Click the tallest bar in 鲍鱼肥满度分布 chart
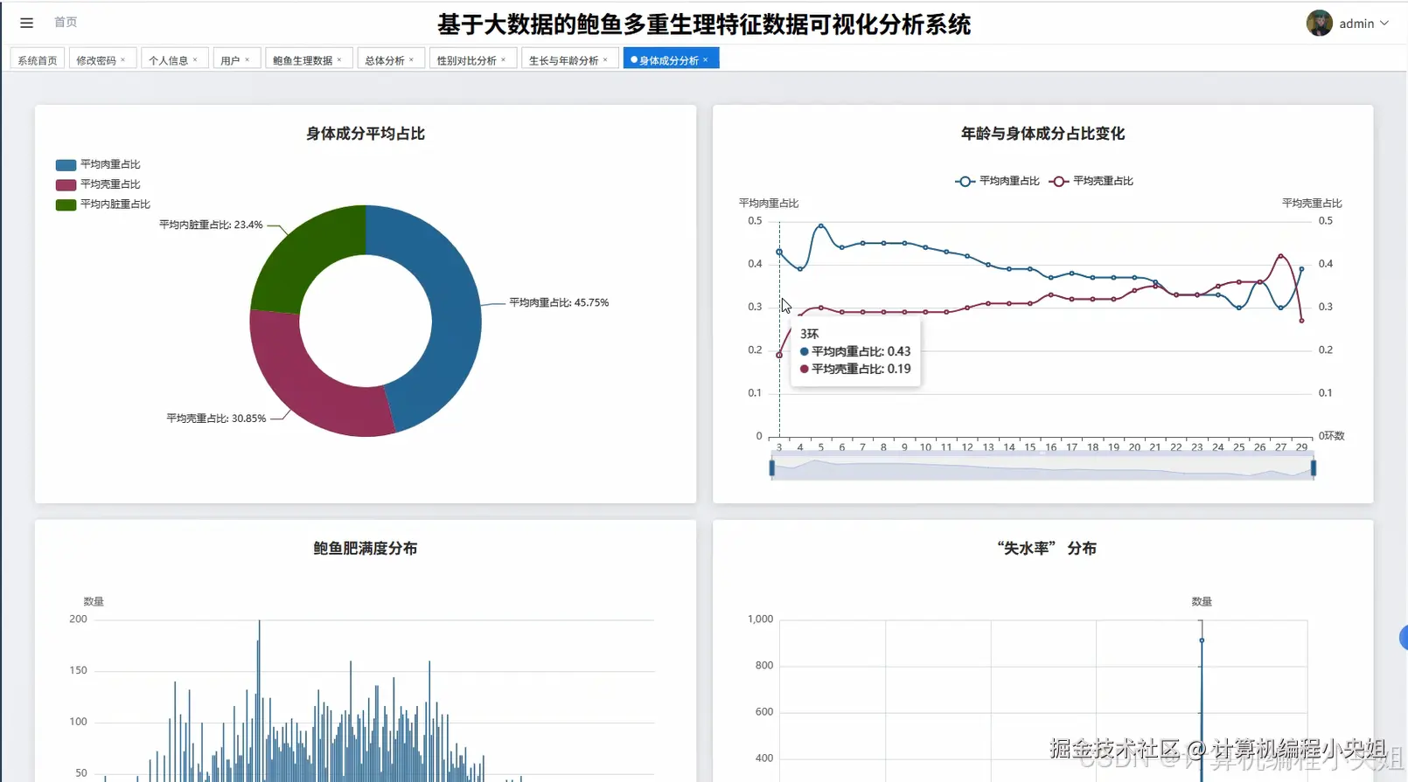The width and height of the screenshot is (1408, 782). [x=259, y=701]
